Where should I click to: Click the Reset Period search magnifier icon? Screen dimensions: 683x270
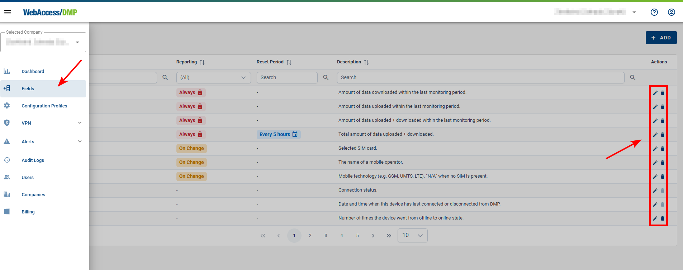(326, 77)
